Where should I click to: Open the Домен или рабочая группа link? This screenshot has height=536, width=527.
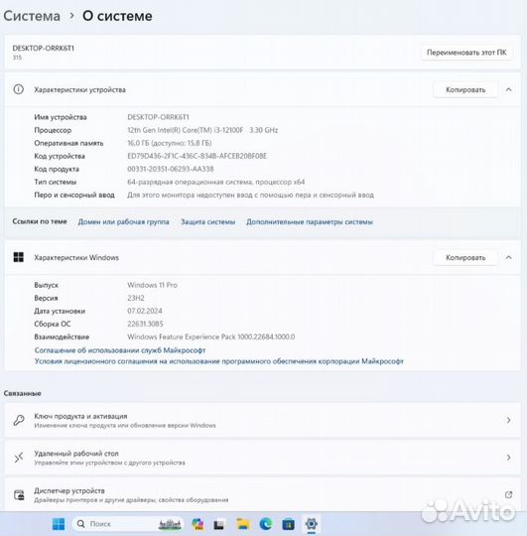(123, 222)
